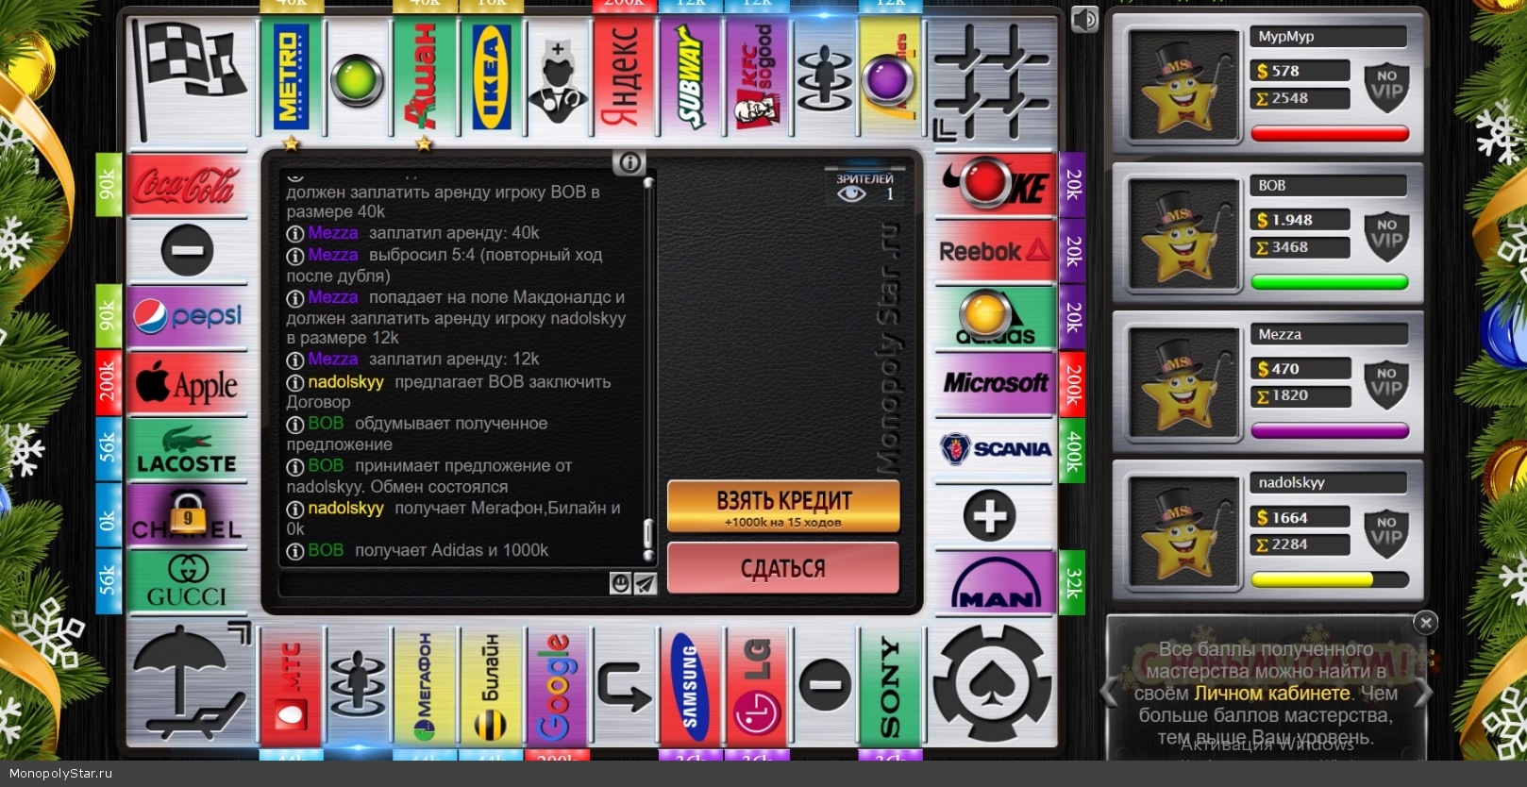Select the Apple property cell

tap(188, 383)
